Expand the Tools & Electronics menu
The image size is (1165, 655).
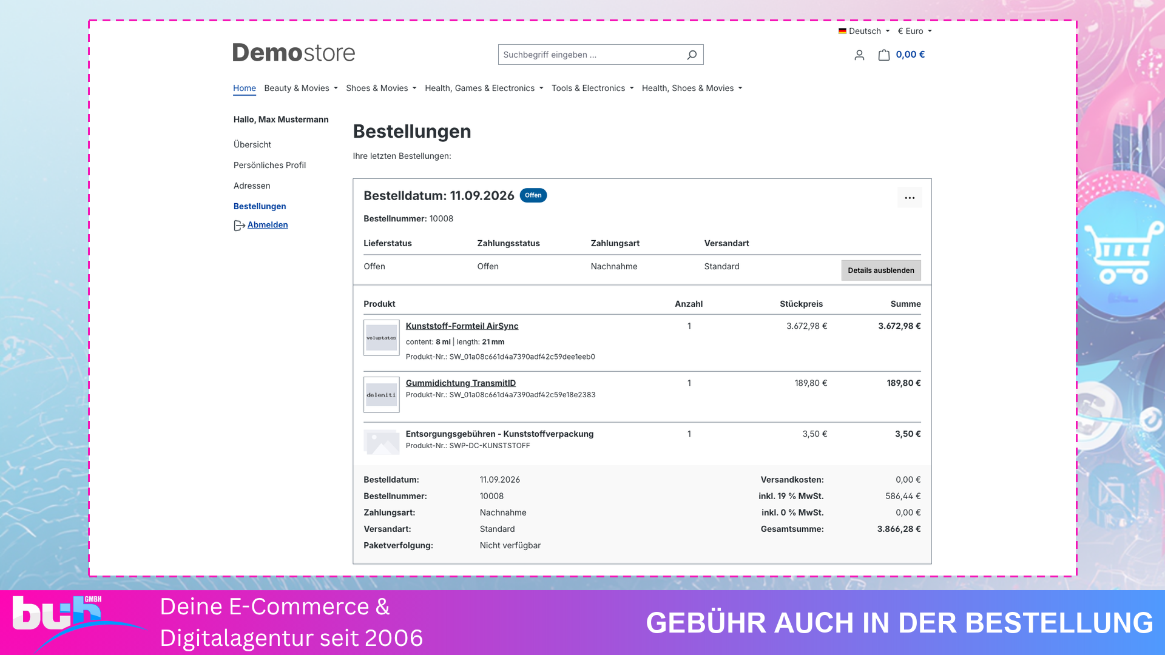coord(593,89)
